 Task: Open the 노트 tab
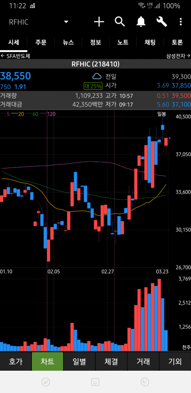pyautogui.click(x=123, y=42)
